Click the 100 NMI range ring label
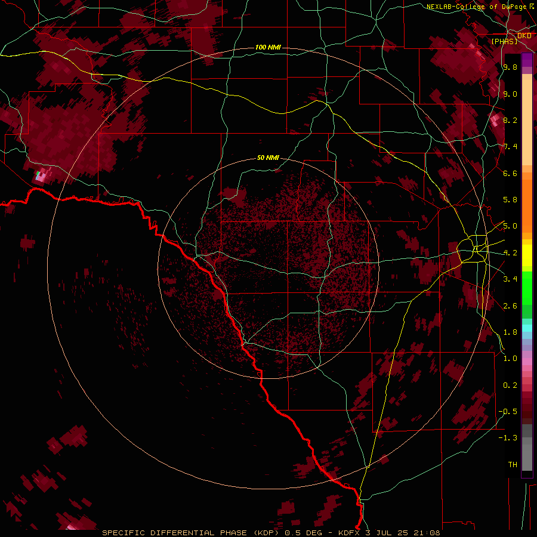The width and height of the screenshot is (537, 537). (x=268, y=47)
